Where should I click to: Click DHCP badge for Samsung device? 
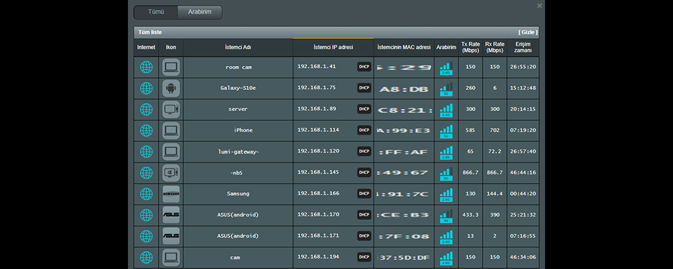pos(364,194)
